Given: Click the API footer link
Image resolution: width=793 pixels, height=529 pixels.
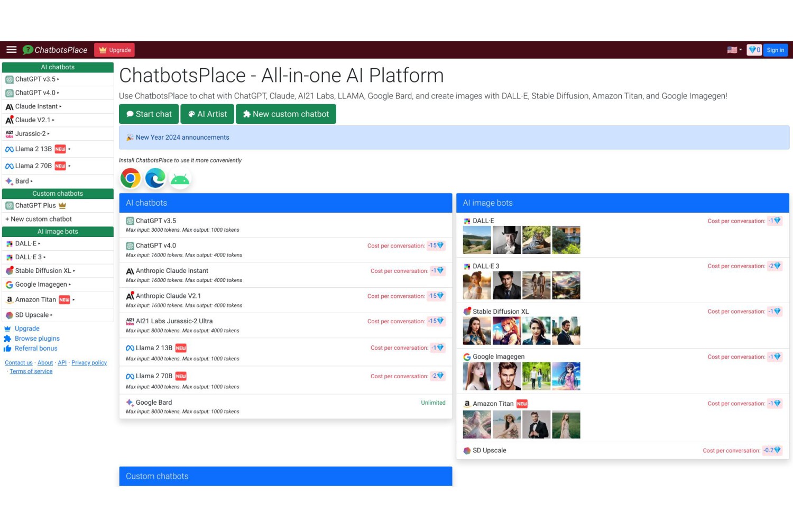Looking at the screenshot, I should pos(62,363).
